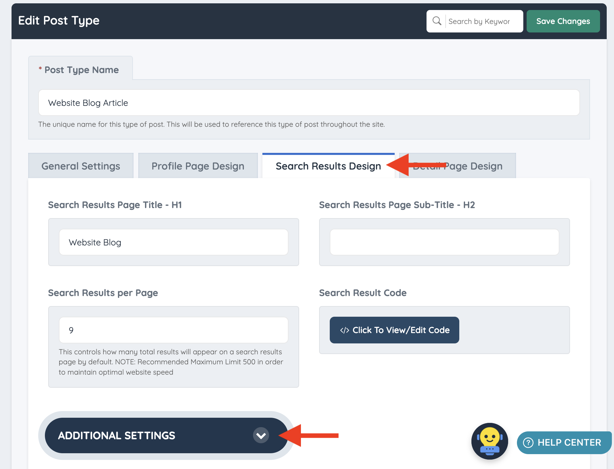Click the empty H2 sub-title field

click(444, 242)
